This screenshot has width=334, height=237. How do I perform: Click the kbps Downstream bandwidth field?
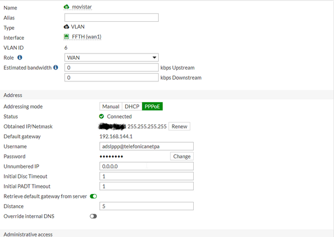point(112,78)
